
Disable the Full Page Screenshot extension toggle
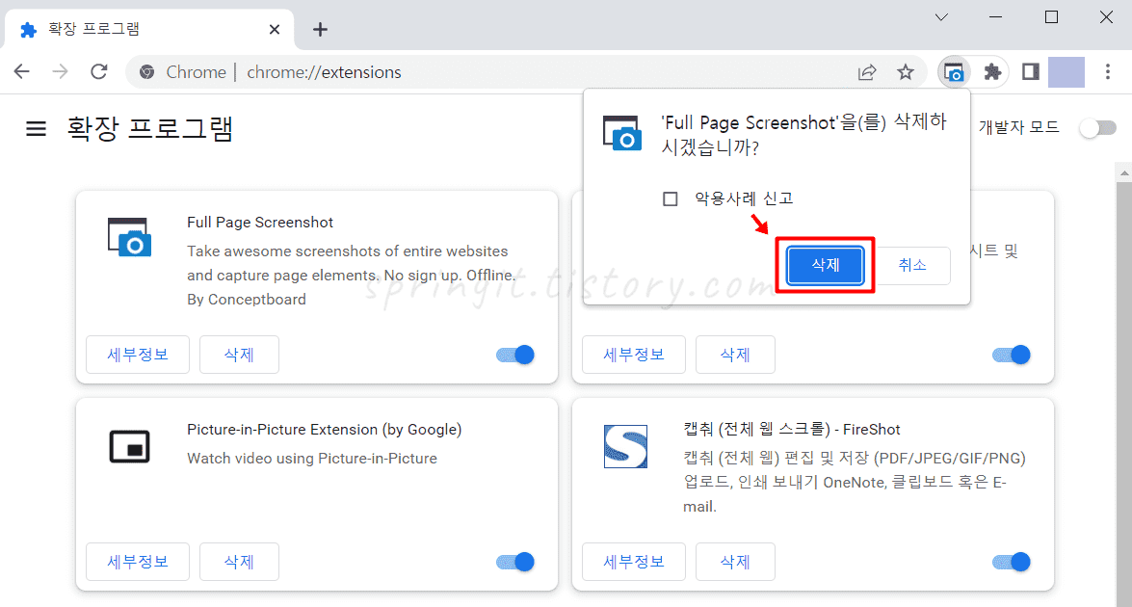(514, 355)
